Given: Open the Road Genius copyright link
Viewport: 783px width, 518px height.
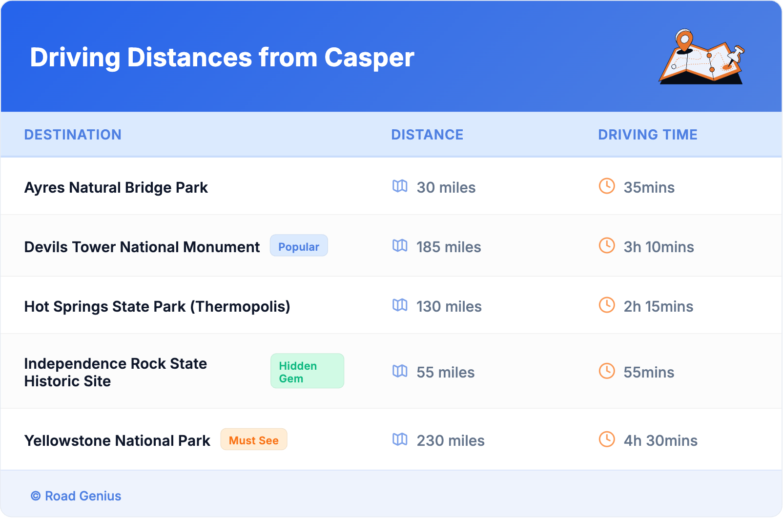Looking at the screenshot, I should [x=76, y=496].
